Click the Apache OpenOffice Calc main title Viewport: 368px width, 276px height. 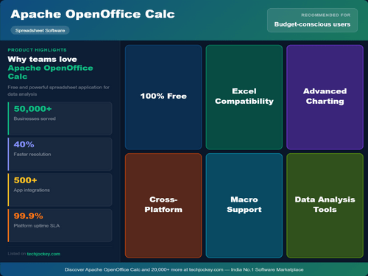pos(93,14)
